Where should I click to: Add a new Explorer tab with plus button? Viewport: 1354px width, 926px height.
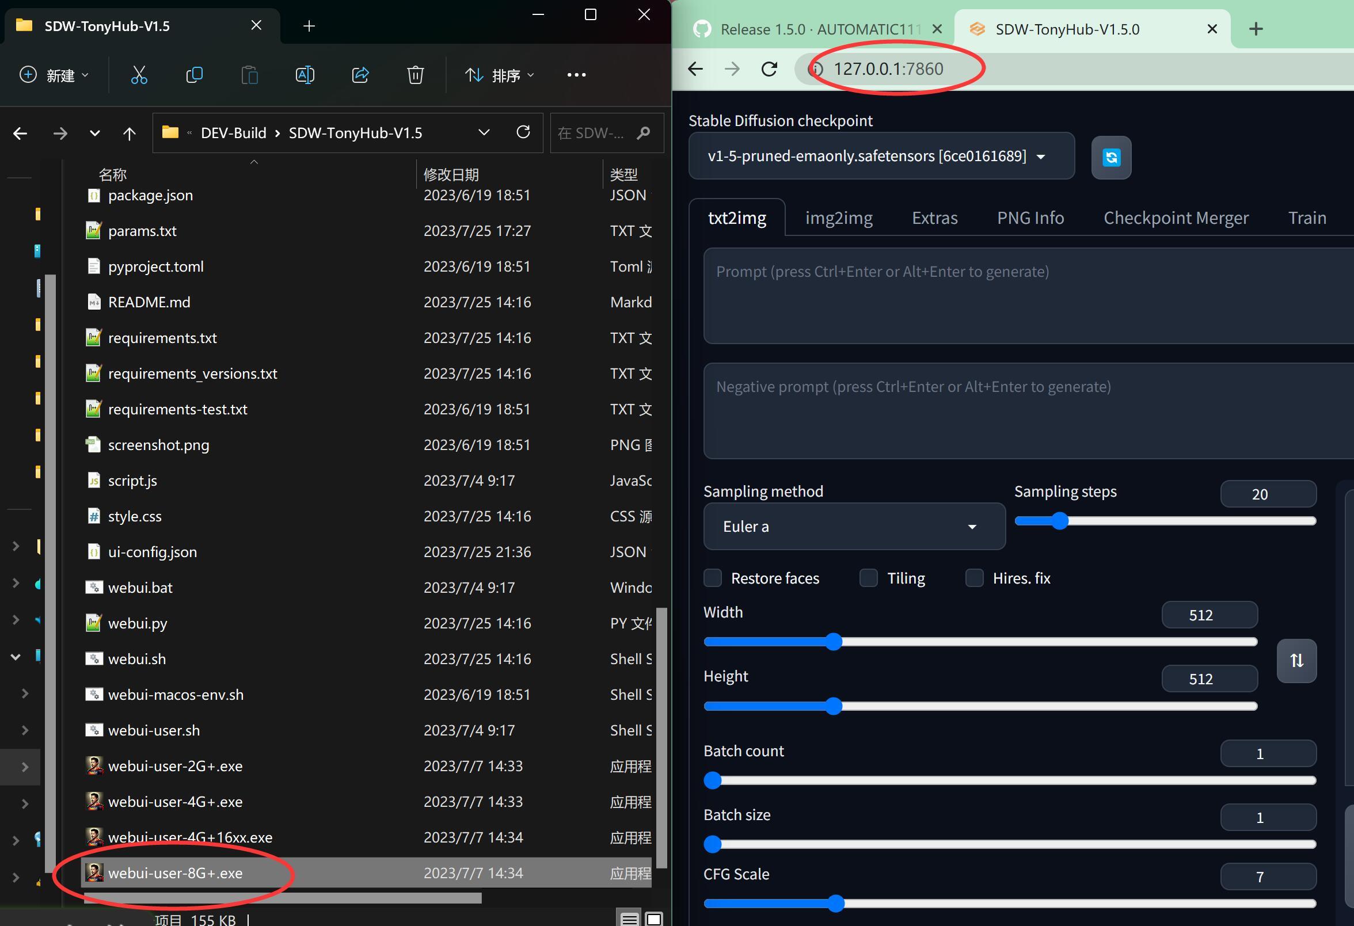pos(309,26)
